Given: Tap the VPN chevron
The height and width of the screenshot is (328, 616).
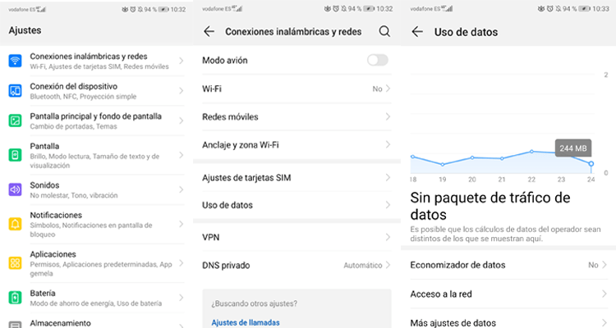Looking at the screenshot, I should [x=388, y=237].
